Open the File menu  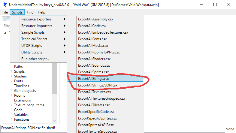tap(5, 12)
